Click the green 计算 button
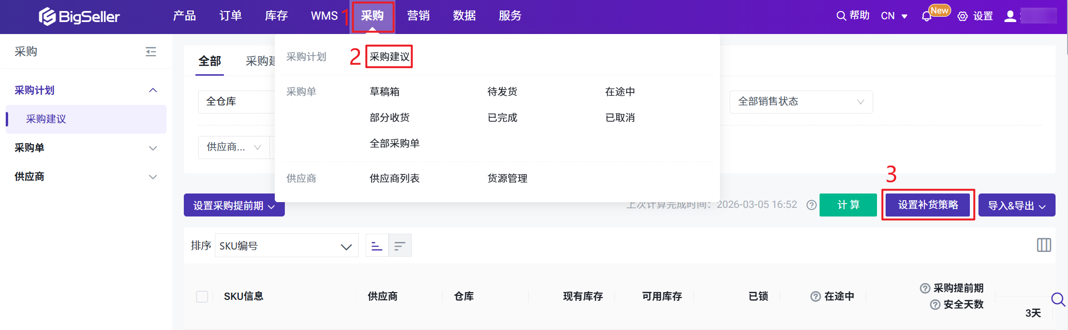 point(848,205)
